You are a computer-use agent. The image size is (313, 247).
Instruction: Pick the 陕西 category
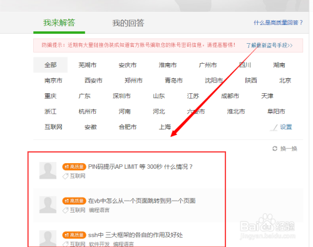(x=251, y=81)
